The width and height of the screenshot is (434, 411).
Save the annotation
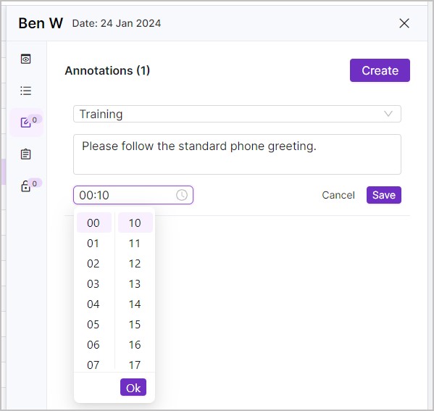click(383, 195)
